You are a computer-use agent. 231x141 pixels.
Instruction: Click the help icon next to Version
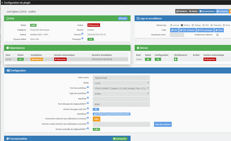[x=82, y=34]
